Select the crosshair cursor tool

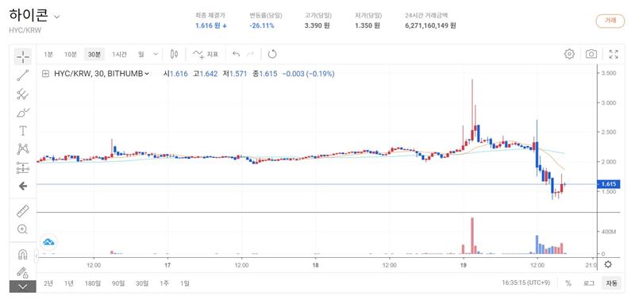[23, 56]
